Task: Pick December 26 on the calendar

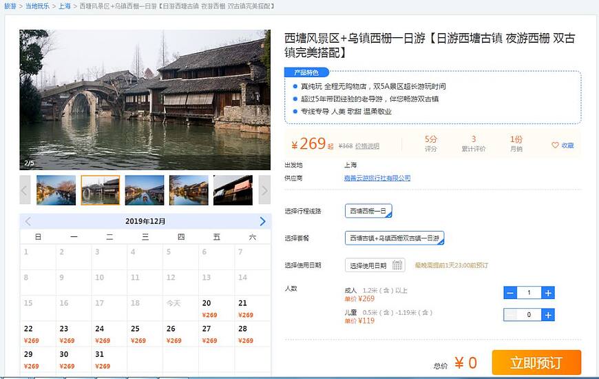Action: (x=180, y=334)
